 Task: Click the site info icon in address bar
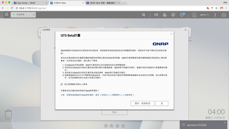click(17, 8)
